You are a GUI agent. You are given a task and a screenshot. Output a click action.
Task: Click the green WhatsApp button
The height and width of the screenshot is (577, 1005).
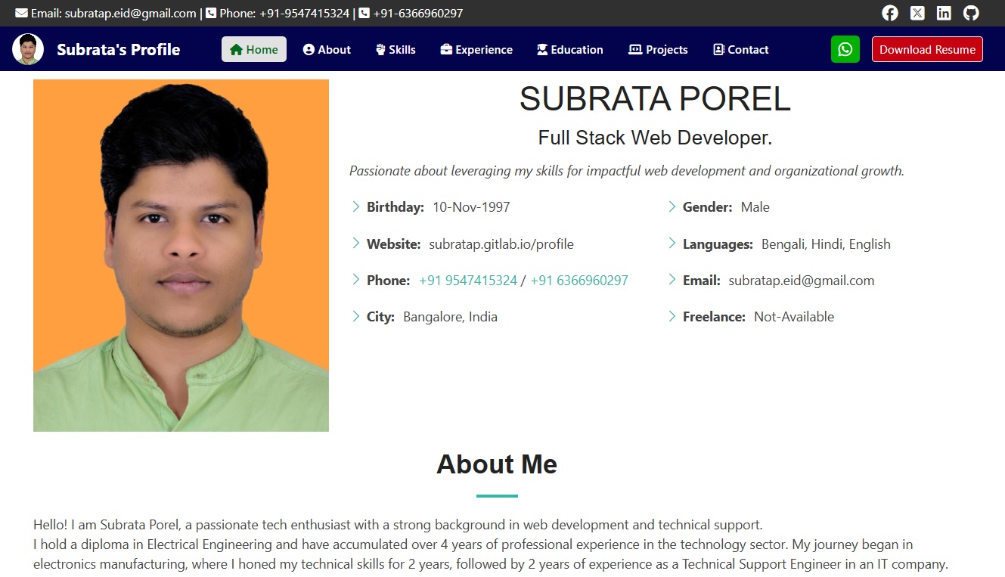pos(845,49)
